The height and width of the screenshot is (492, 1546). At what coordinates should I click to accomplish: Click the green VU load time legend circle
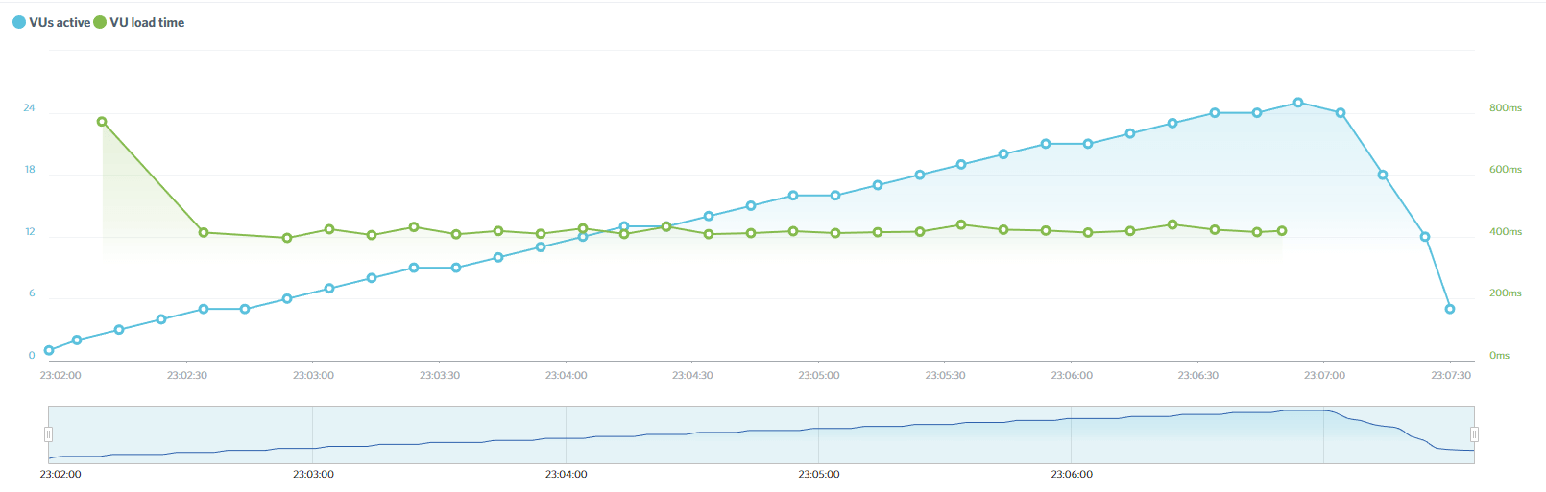click(100, 22)
